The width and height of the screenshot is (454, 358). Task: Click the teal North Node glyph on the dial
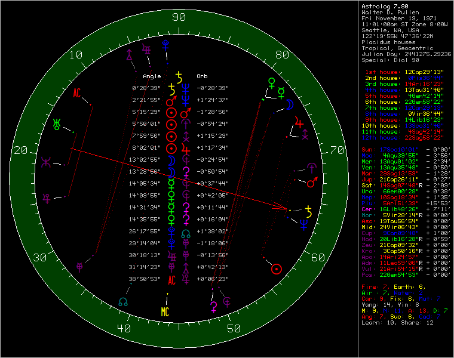(x=124, y=302)
